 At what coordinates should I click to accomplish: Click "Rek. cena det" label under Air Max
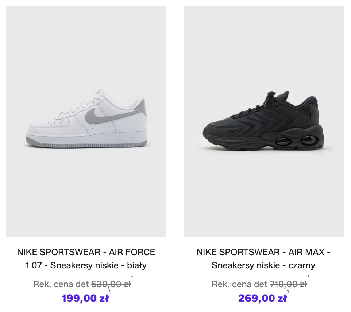(x=239, y=284)
